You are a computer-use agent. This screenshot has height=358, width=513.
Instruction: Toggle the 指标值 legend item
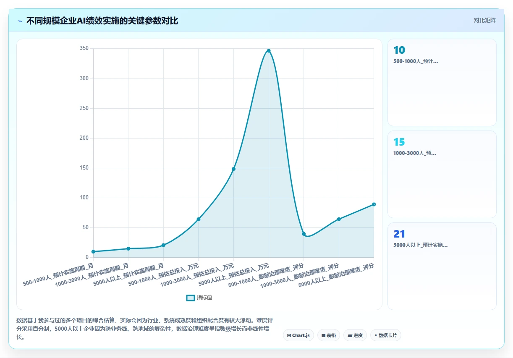(x=199, y=298)
